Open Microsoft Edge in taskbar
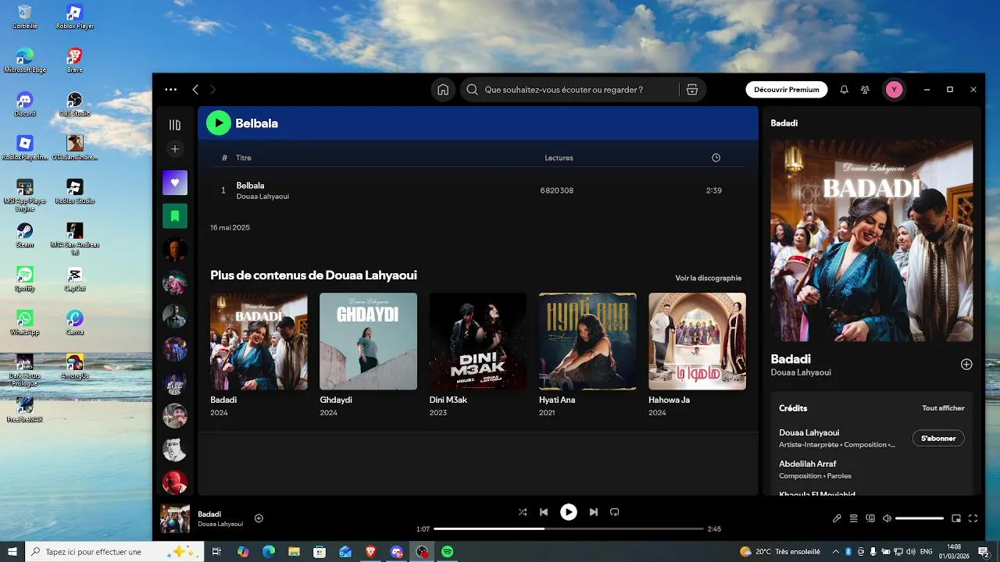This screenshot has width=1000, height=562. (269, 552)
